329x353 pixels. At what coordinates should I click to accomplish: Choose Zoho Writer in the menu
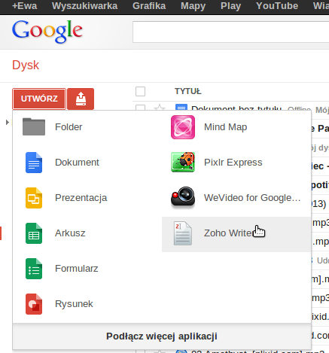tap(236, 234)
